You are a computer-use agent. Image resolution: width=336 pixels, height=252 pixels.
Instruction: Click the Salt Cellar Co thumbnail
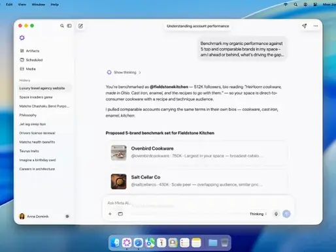[118, 181]
